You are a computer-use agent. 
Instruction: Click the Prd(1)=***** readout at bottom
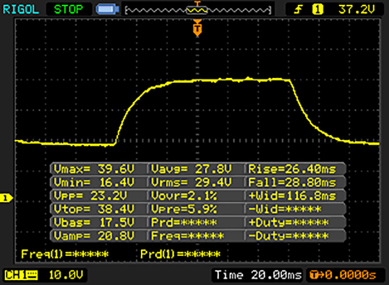pos(181,254)
